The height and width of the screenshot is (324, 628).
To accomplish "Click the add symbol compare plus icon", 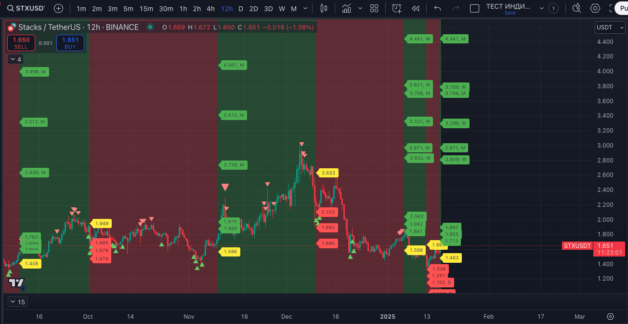I will (58, 8).
